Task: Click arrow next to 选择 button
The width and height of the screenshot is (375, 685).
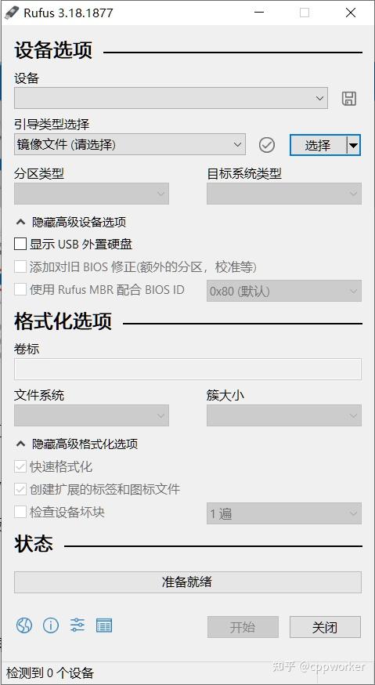Action: point(354,145)
